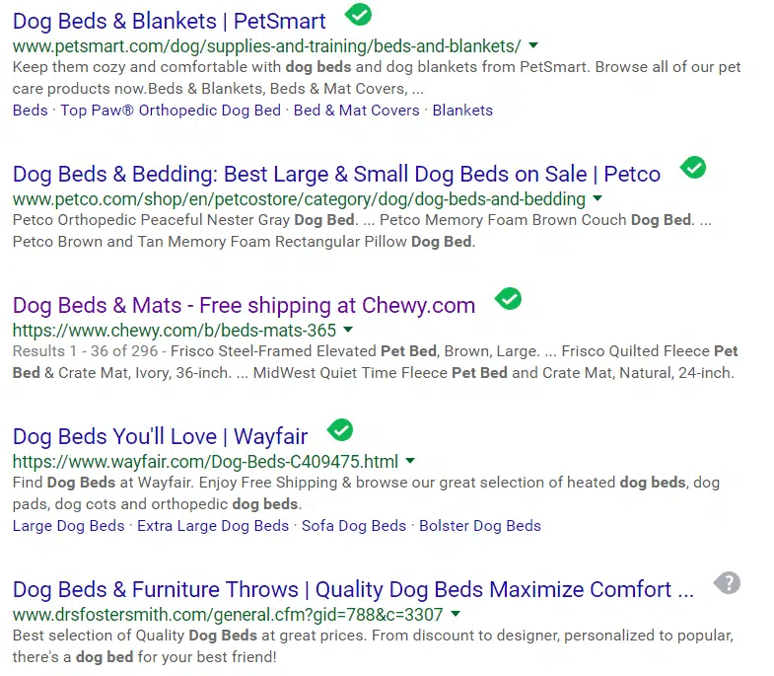Open Sofa Dog Beds sitelink under Wayfair
The image size is (774, 676).
tap(354, 526)
